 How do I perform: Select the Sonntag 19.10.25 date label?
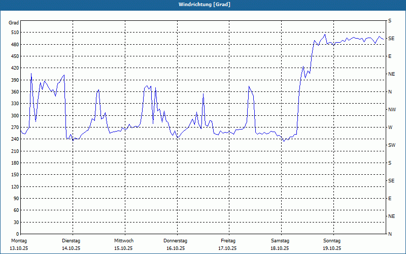tap(332, 244)
